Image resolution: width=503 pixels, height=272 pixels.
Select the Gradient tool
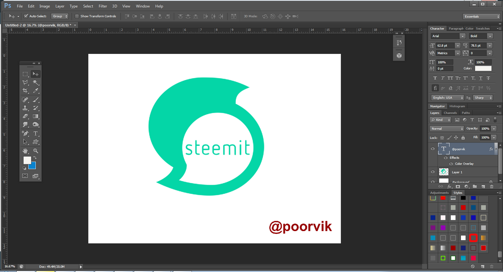36,116
